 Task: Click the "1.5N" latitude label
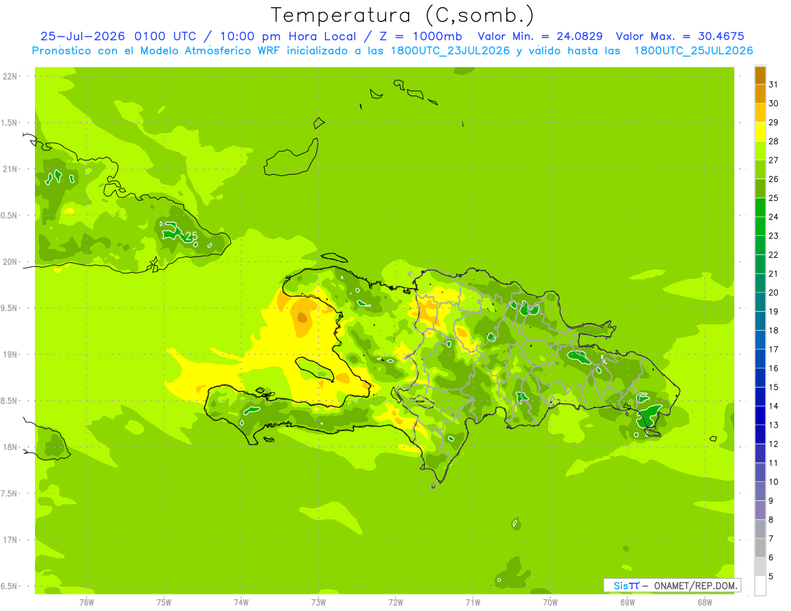[x=9, y=123]
